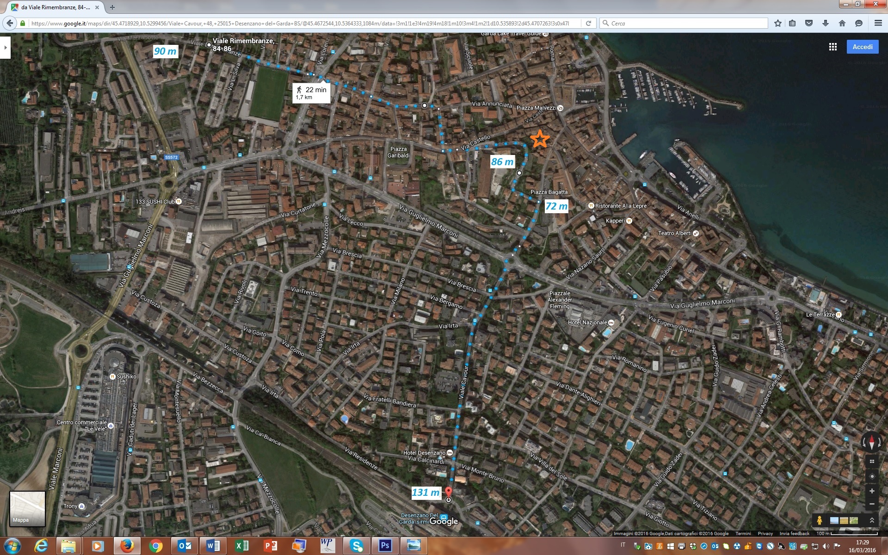Zoom in with the plus button

(x=872, y=491)
